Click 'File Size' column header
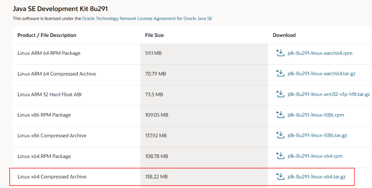 155,35
